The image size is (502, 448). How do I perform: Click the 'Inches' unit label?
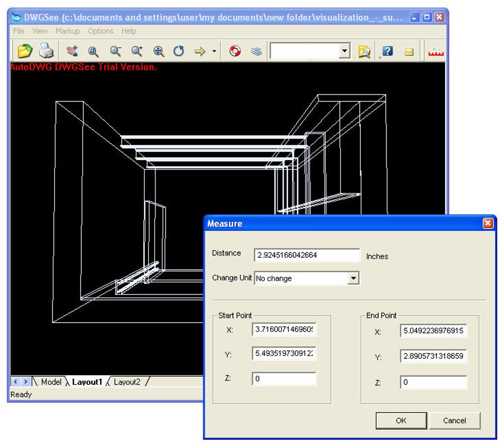(x=377, y=256)
